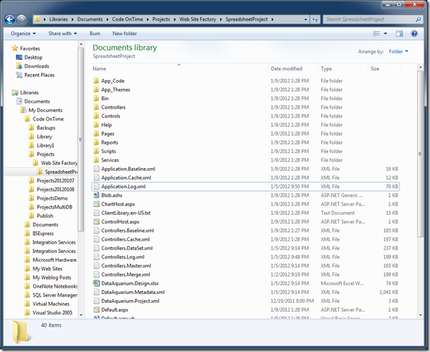
Task: Select the ClientLibrary.en-US.txt file icon
Action: click(96, 213)
